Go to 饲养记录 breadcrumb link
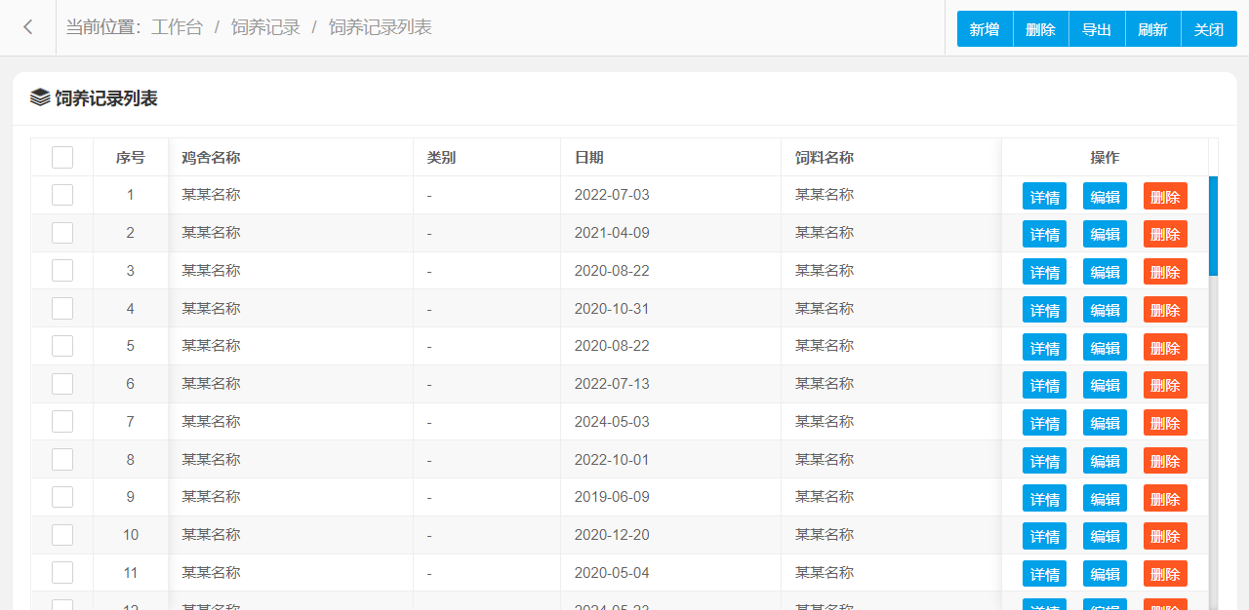 (265, 27)
